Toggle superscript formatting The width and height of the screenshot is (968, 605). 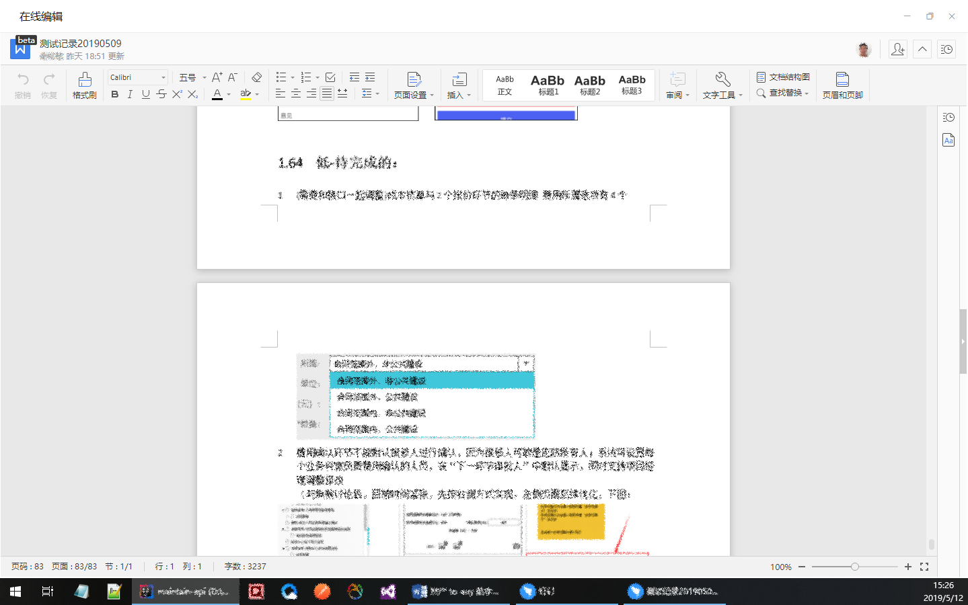point(177,94)
